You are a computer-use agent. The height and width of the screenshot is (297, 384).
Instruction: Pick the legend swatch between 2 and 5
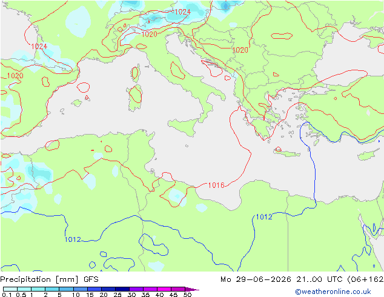(52, 289)
